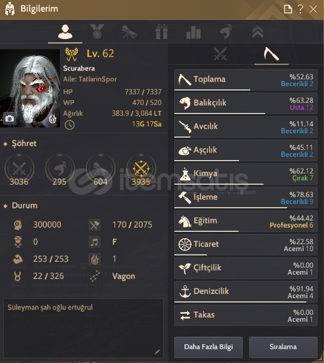Click the Daha Fazla Bilgi button
Screen dimensions: 324x363
point(209,347)
